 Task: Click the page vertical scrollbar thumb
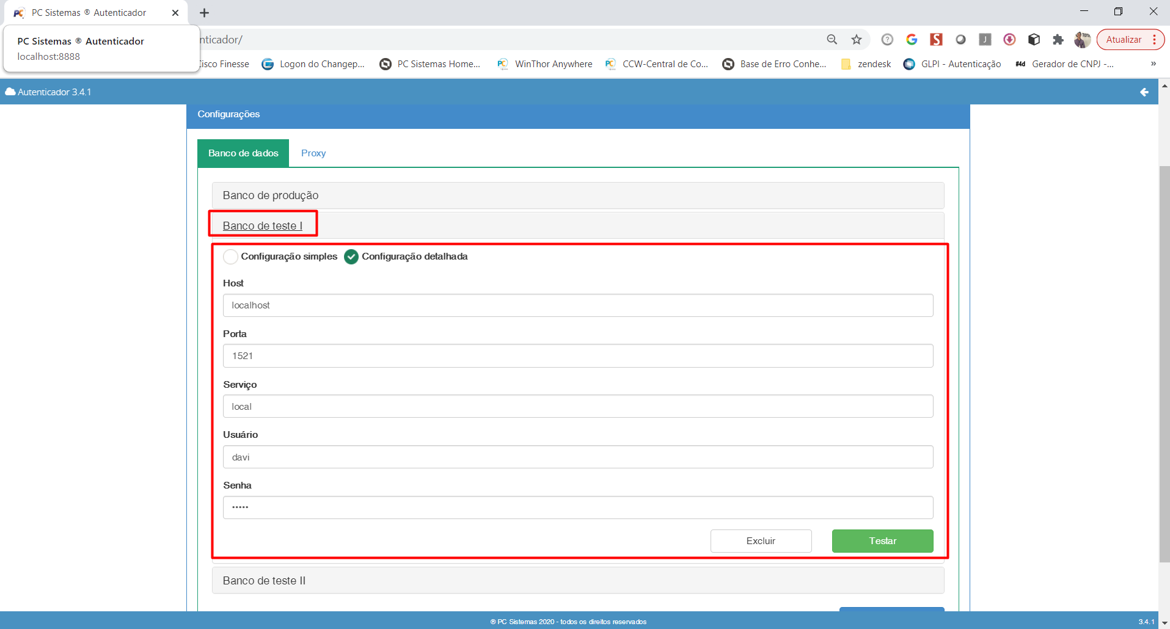[x=1165, y=364]
